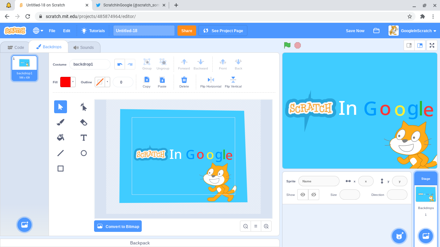Select the Rectangle tool
The image size is (440, 247).
pos(61,169)
